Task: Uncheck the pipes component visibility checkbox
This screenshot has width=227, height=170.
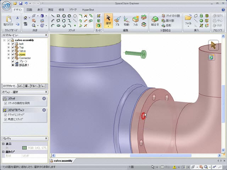Action: pos(13,55)
